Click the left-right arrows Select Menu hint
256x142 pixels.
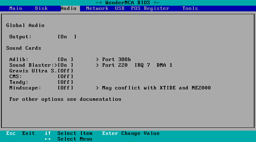pyautogui.click(x=69, y=139)
